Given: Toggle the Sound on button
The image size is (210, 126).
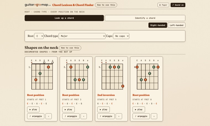Looking at the screenshot, I should [178, 5].
